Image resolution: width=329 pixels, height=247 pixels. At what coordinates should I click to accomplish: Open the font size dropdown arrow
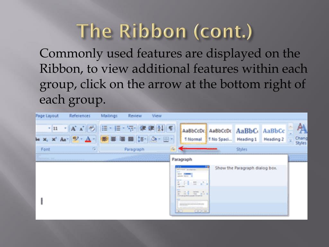point(65,128)
